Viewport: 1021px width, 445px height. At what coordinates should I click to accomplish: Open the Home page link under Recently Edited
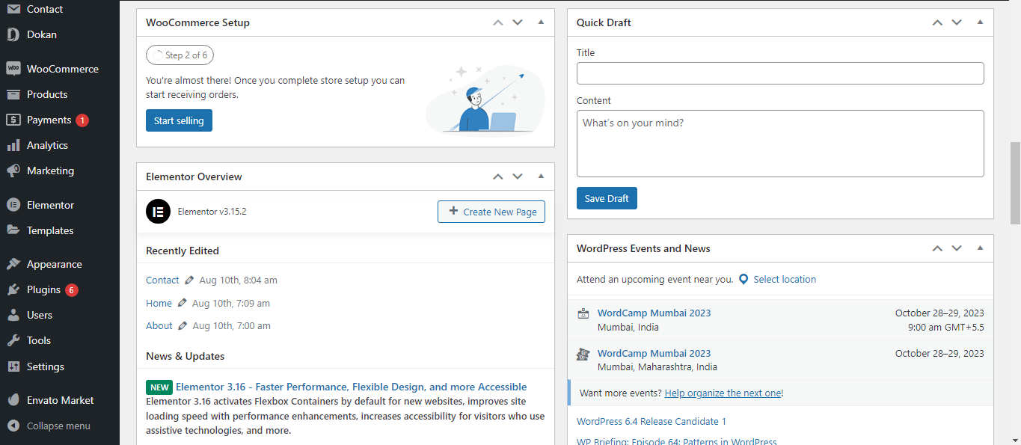click(x=159, y=303)
